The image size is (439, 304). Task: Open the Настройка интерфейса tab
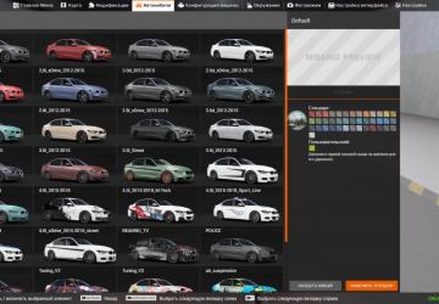click(358, 5)
